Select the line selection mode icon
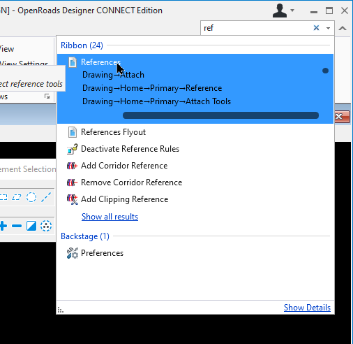Viewport: 353px width, 344px height. tap(46, 197)
